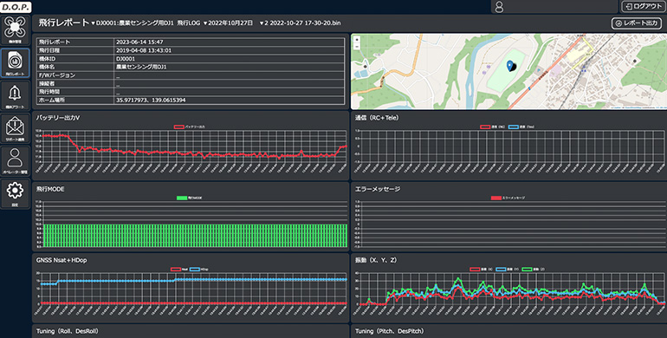Click the ホーム場所 coordinates row
Image resolution: width=667 pixels, height=338 pixels.
[x=191, y=100]
